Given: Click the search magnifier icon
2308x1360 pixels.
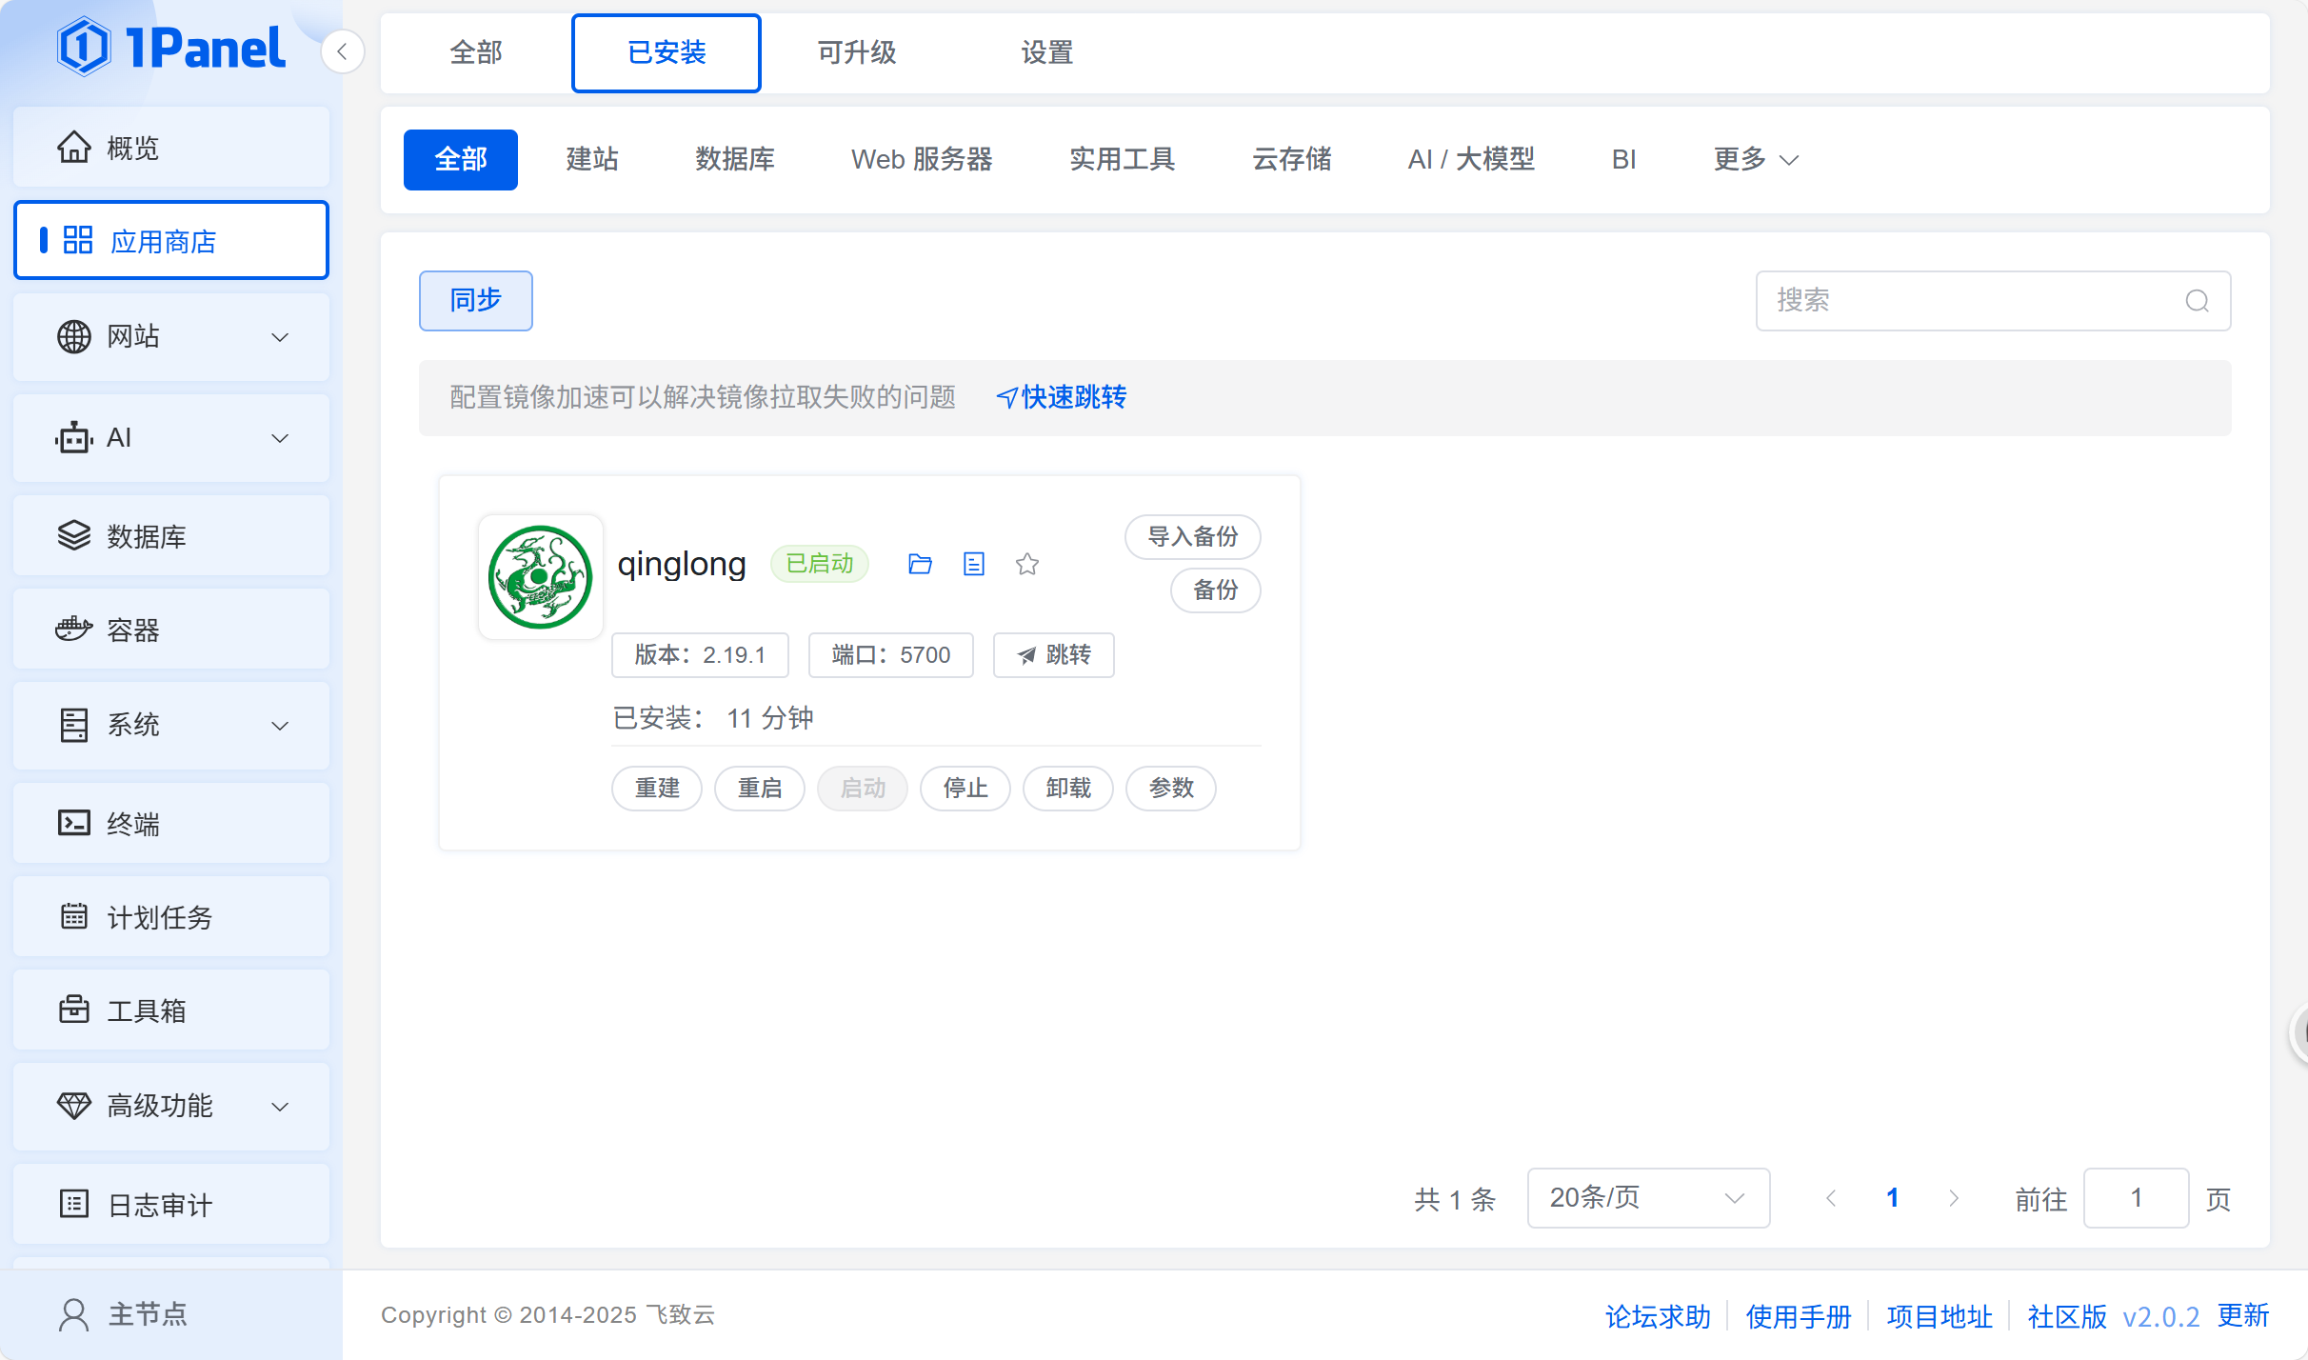Looking at the screenshot, I should [2198, 301].
